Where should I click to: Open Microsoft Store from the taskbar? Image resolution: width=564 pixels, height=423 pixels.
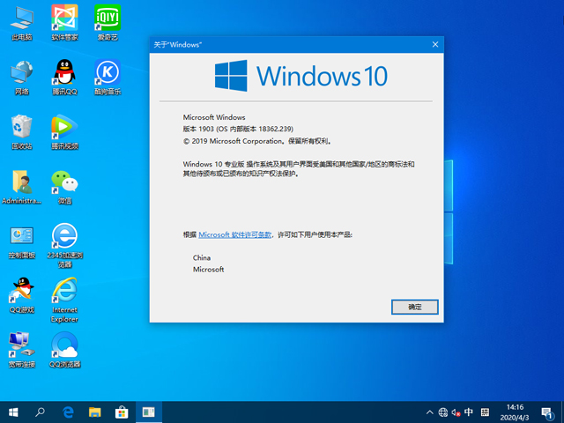click(122, 412)
